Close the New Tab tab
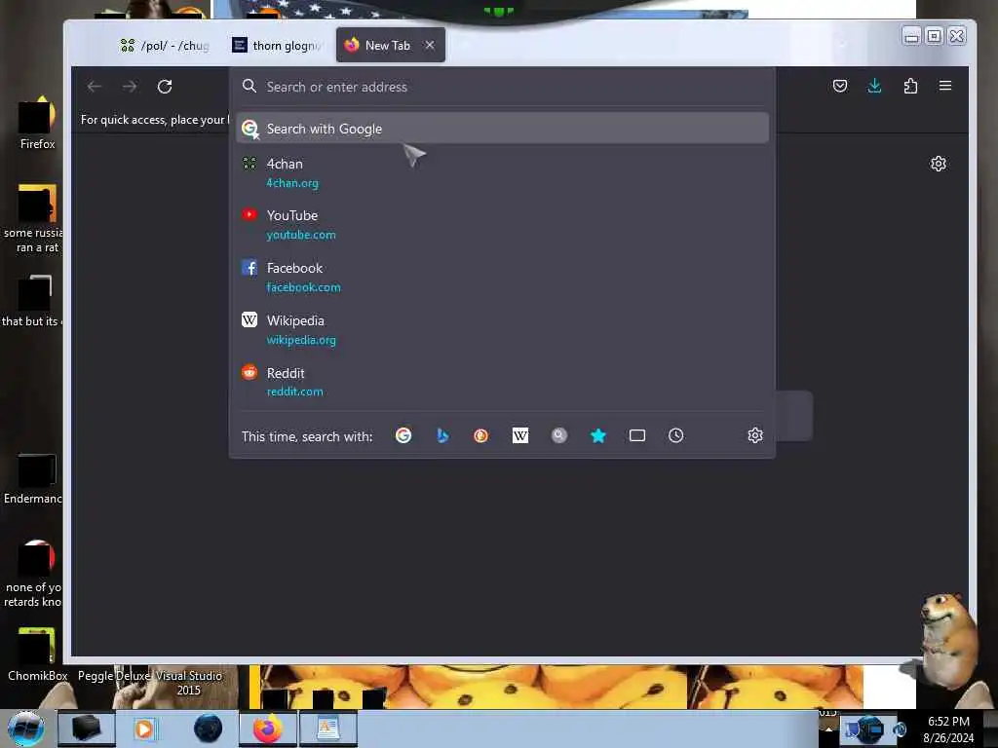The width and height of the screenshot is (998, 748). point(430,45)
